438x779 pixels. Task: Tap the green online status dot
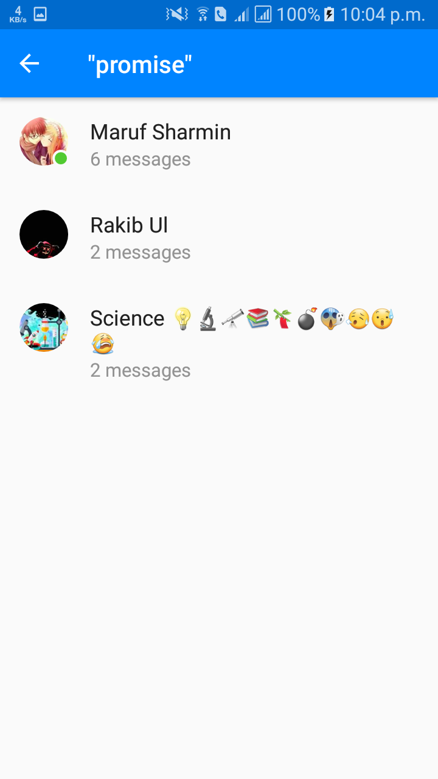point(61,158)
